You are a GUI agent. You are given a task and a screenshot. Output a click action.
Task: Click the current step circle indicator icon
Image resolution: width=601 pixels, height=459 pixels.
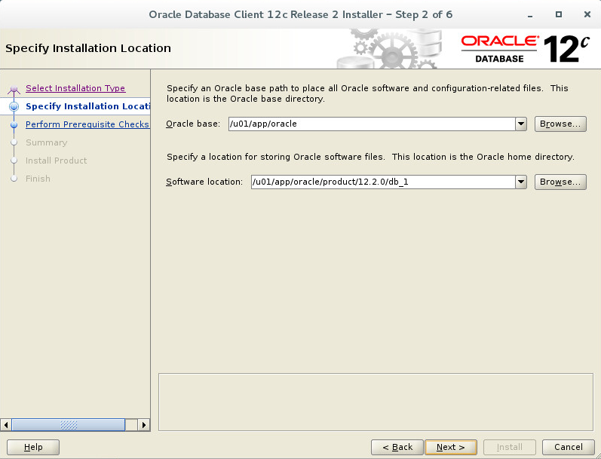tap(14, 106)
